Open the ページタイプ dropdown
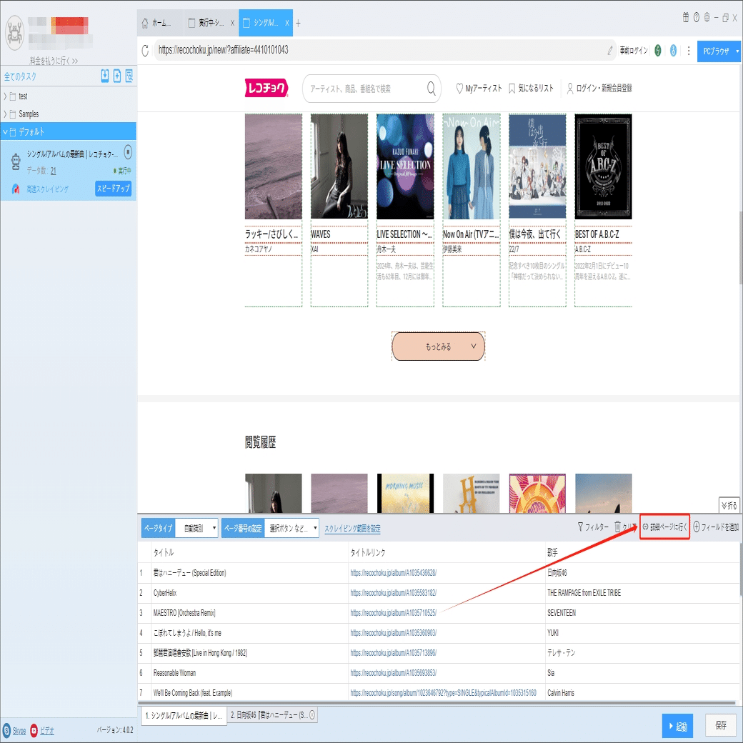Screen dimensions: 743x743 [x=196, y=528]
